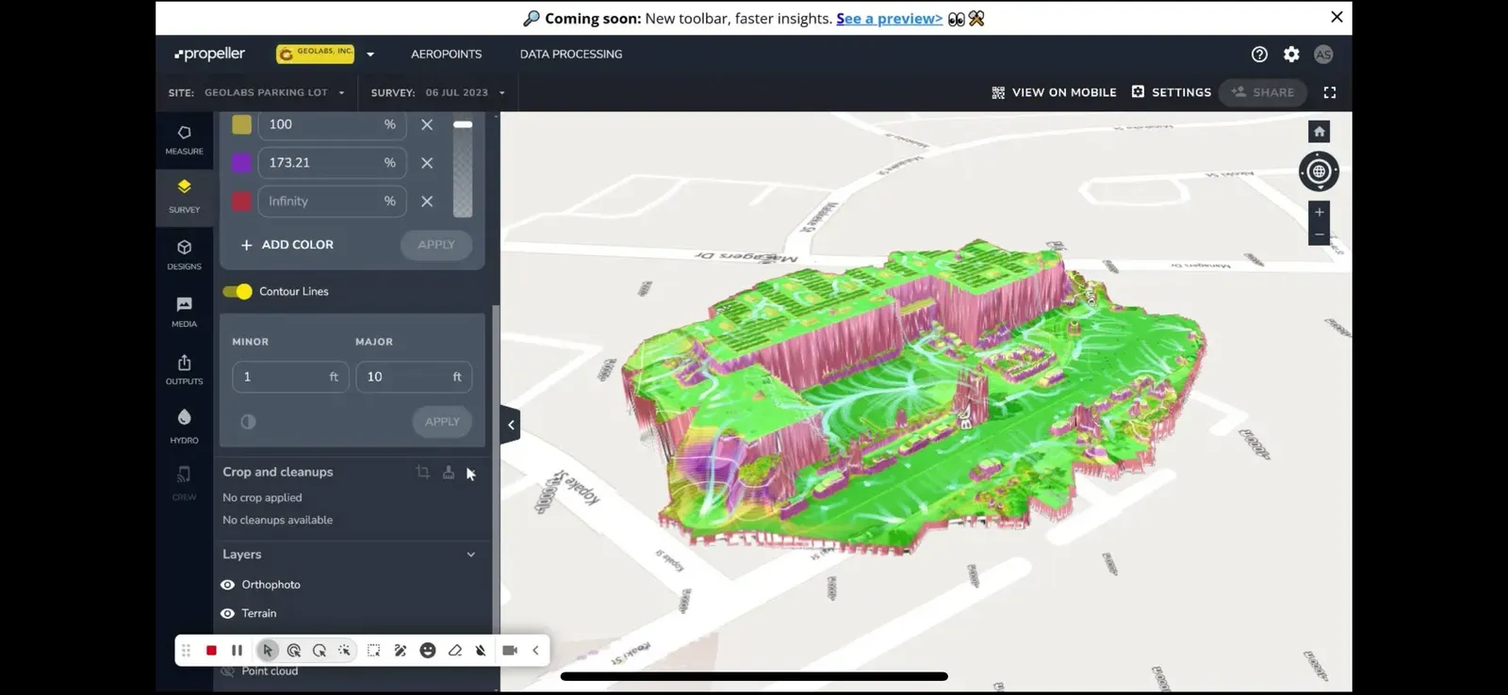The width and height of the screenshot is (1508, 695).
Task: Open the Designs sidebar section
Action: pos(184,254)
